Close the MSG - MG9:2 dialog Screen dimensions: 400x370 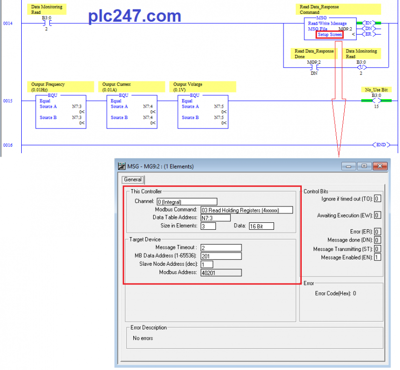(x=380, y=166)
